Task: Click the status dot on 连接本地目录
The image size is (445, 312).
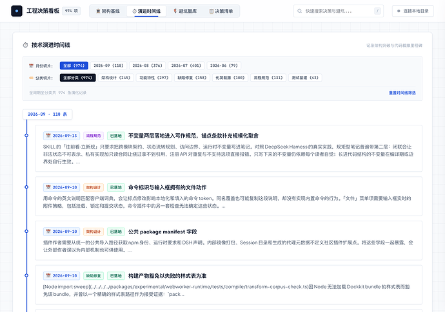Action: point(399,11)
